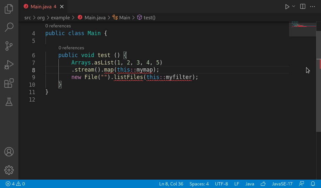Change language mode from Java
The height and width of the screenshot is (188, 321).
[249, 184]
